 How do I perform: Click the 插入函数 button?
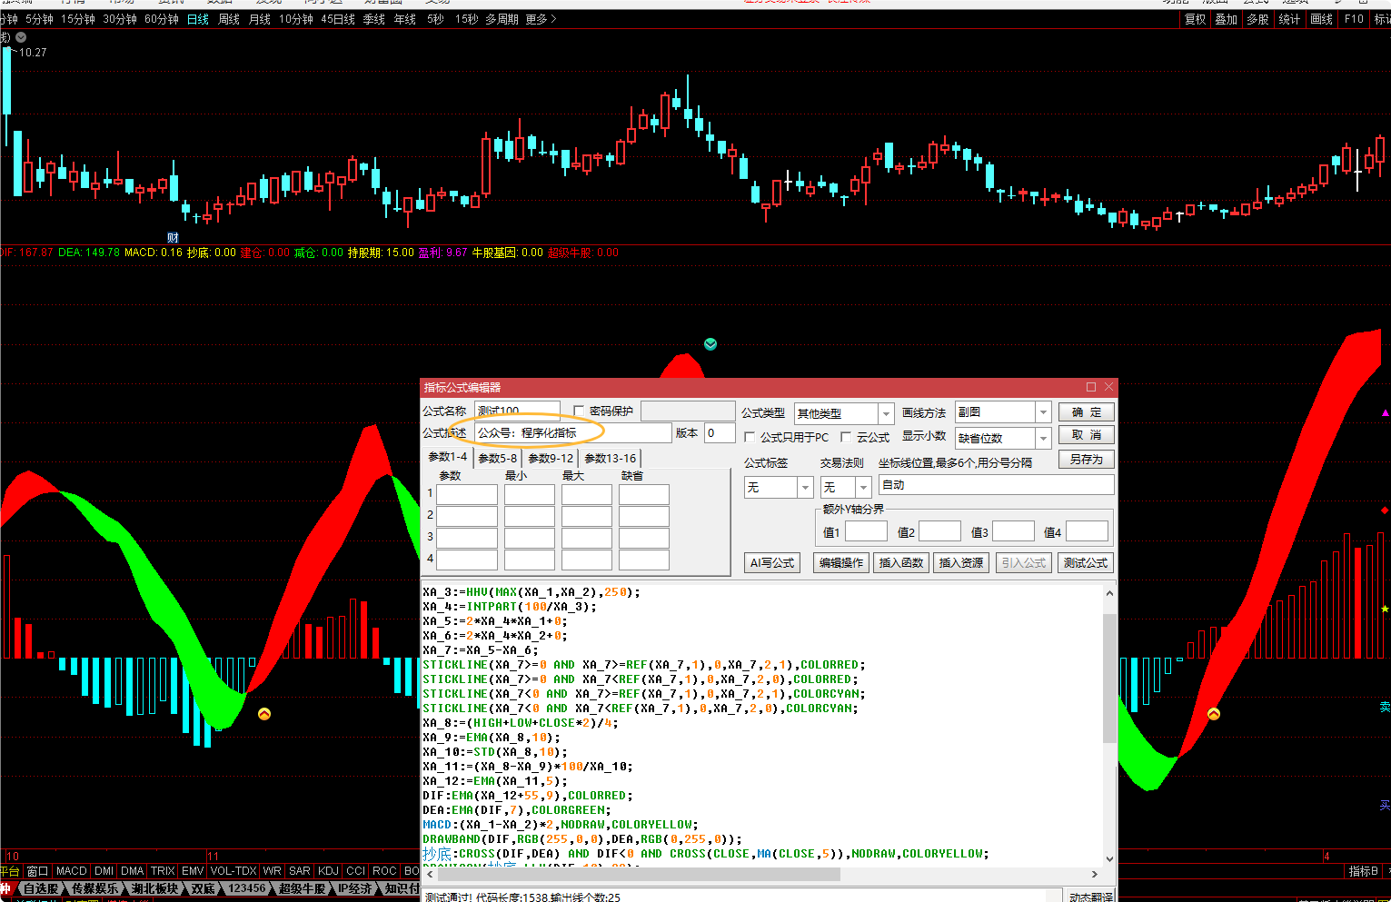pos(901,563)
